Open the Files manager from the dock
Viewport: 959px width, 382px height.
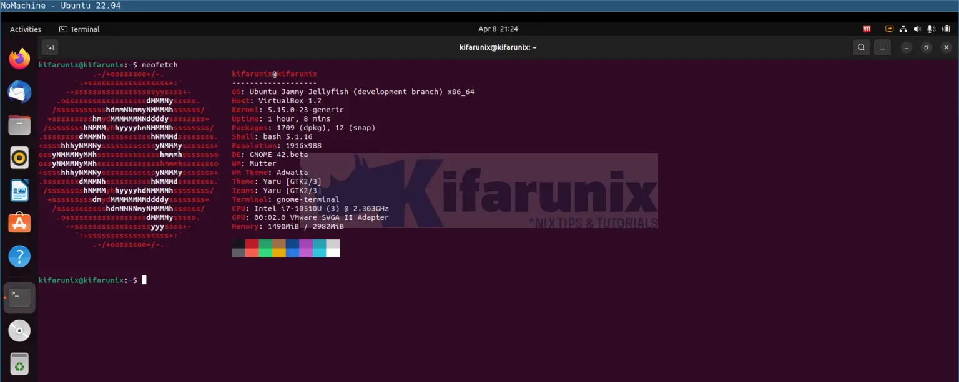click(19, 125)
